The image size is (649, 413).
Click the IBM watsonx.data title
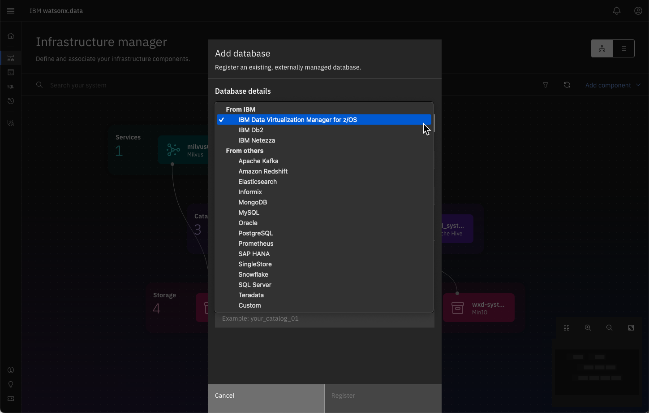pyautogui.click(x=56, y=11)
